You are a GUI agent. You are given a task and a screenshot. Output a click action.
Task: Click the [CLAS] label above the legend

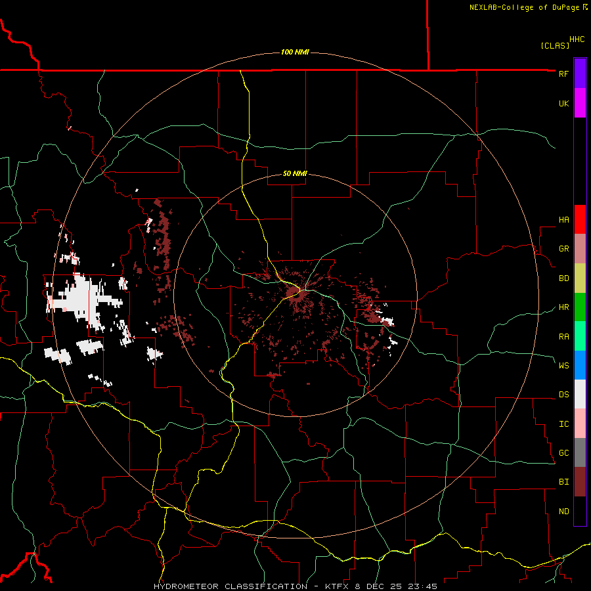[x=555, y=45]
